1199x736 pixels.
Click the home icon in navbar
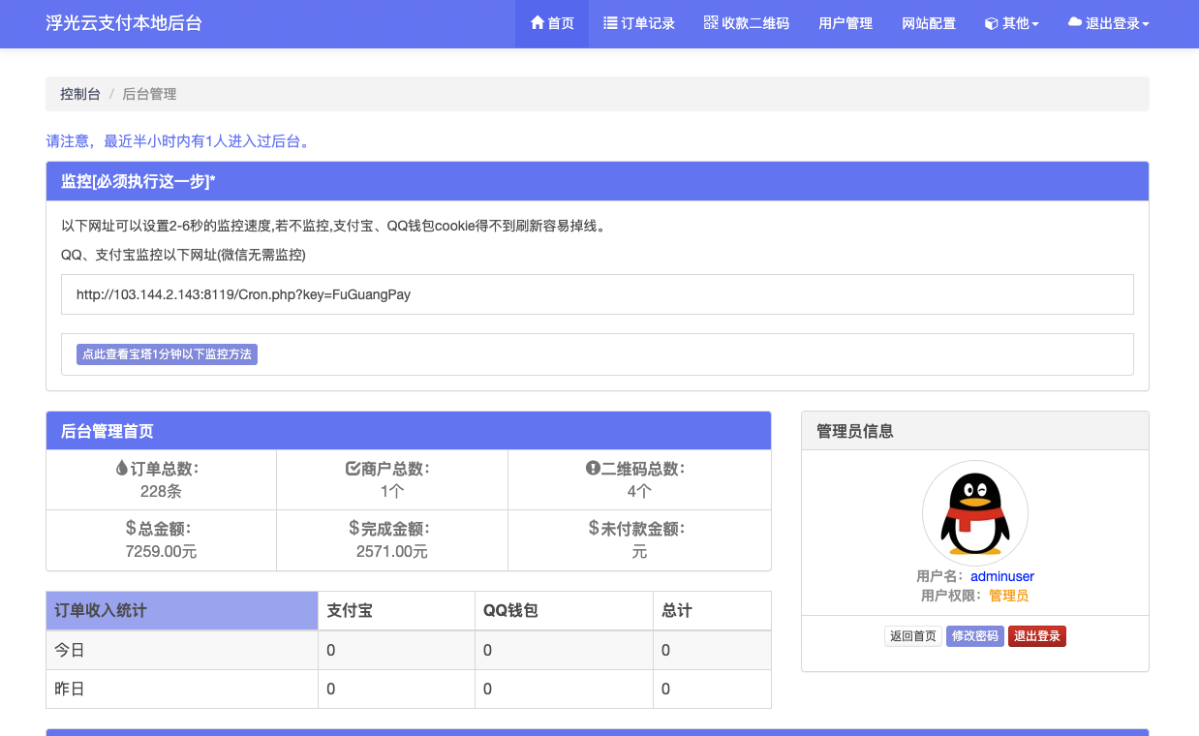[x=538, y=23]
